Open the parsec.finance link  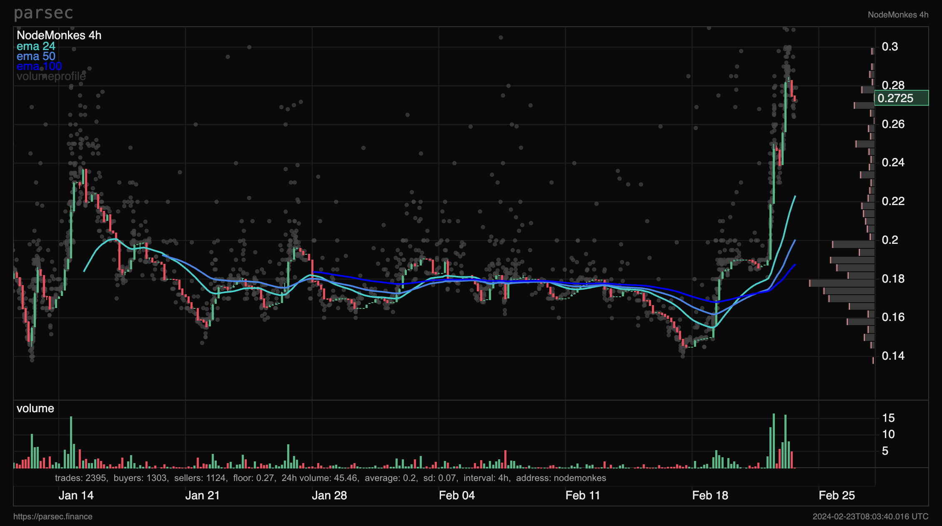click(x=53, y=516)
